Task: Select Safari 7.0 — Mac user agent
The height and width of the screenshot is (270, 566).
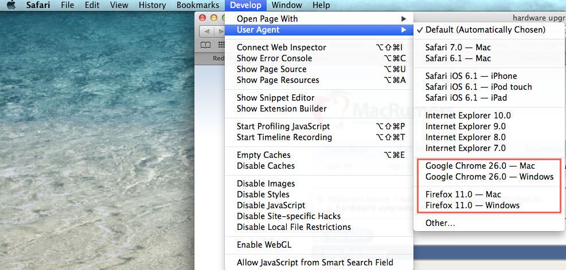Action: 488,47
